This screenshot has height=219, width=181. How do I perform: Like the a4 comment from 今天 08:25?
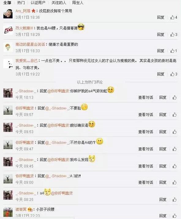175,200
